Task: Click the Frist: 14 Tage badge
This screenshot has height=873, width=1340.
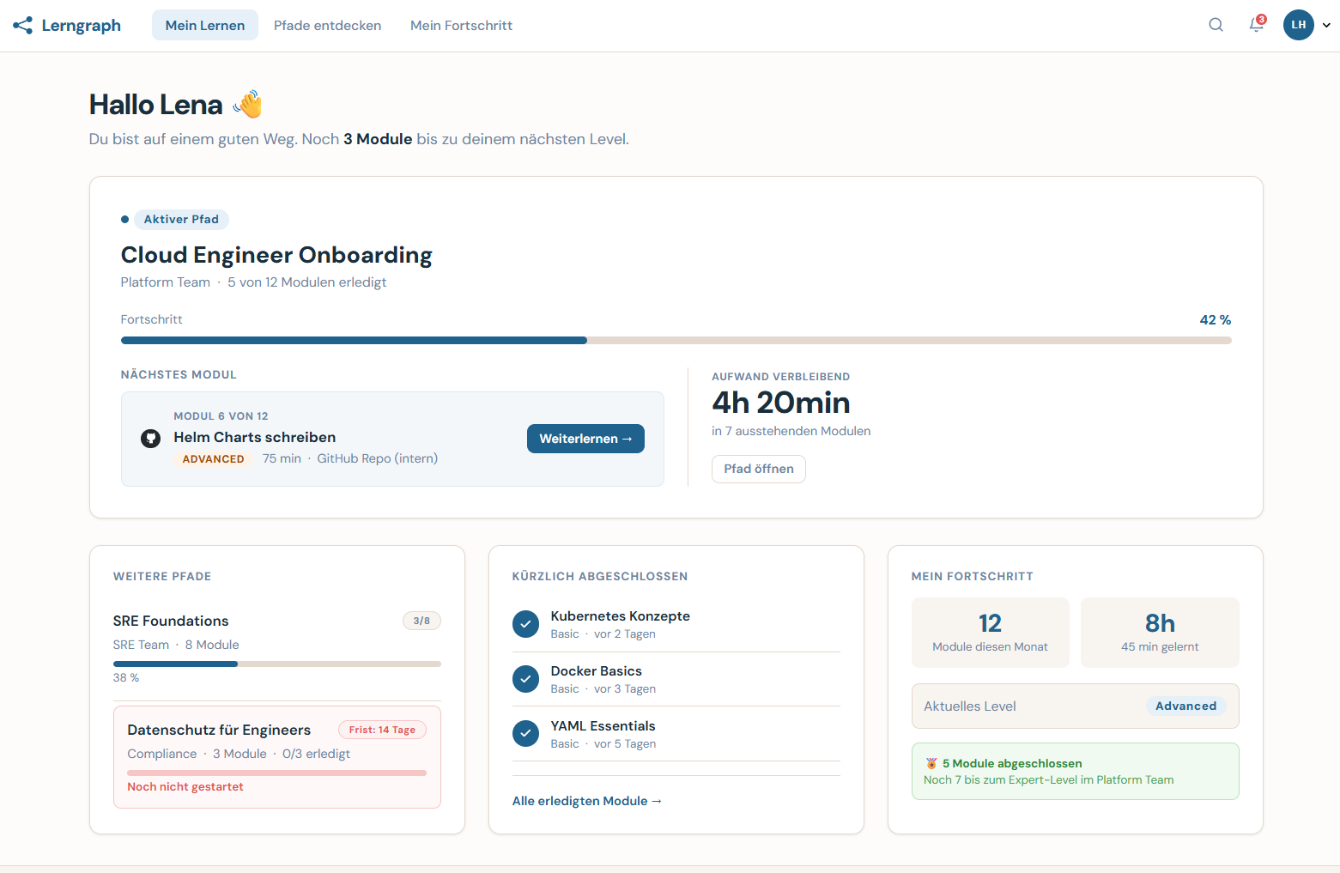Action: coord(382,730)
